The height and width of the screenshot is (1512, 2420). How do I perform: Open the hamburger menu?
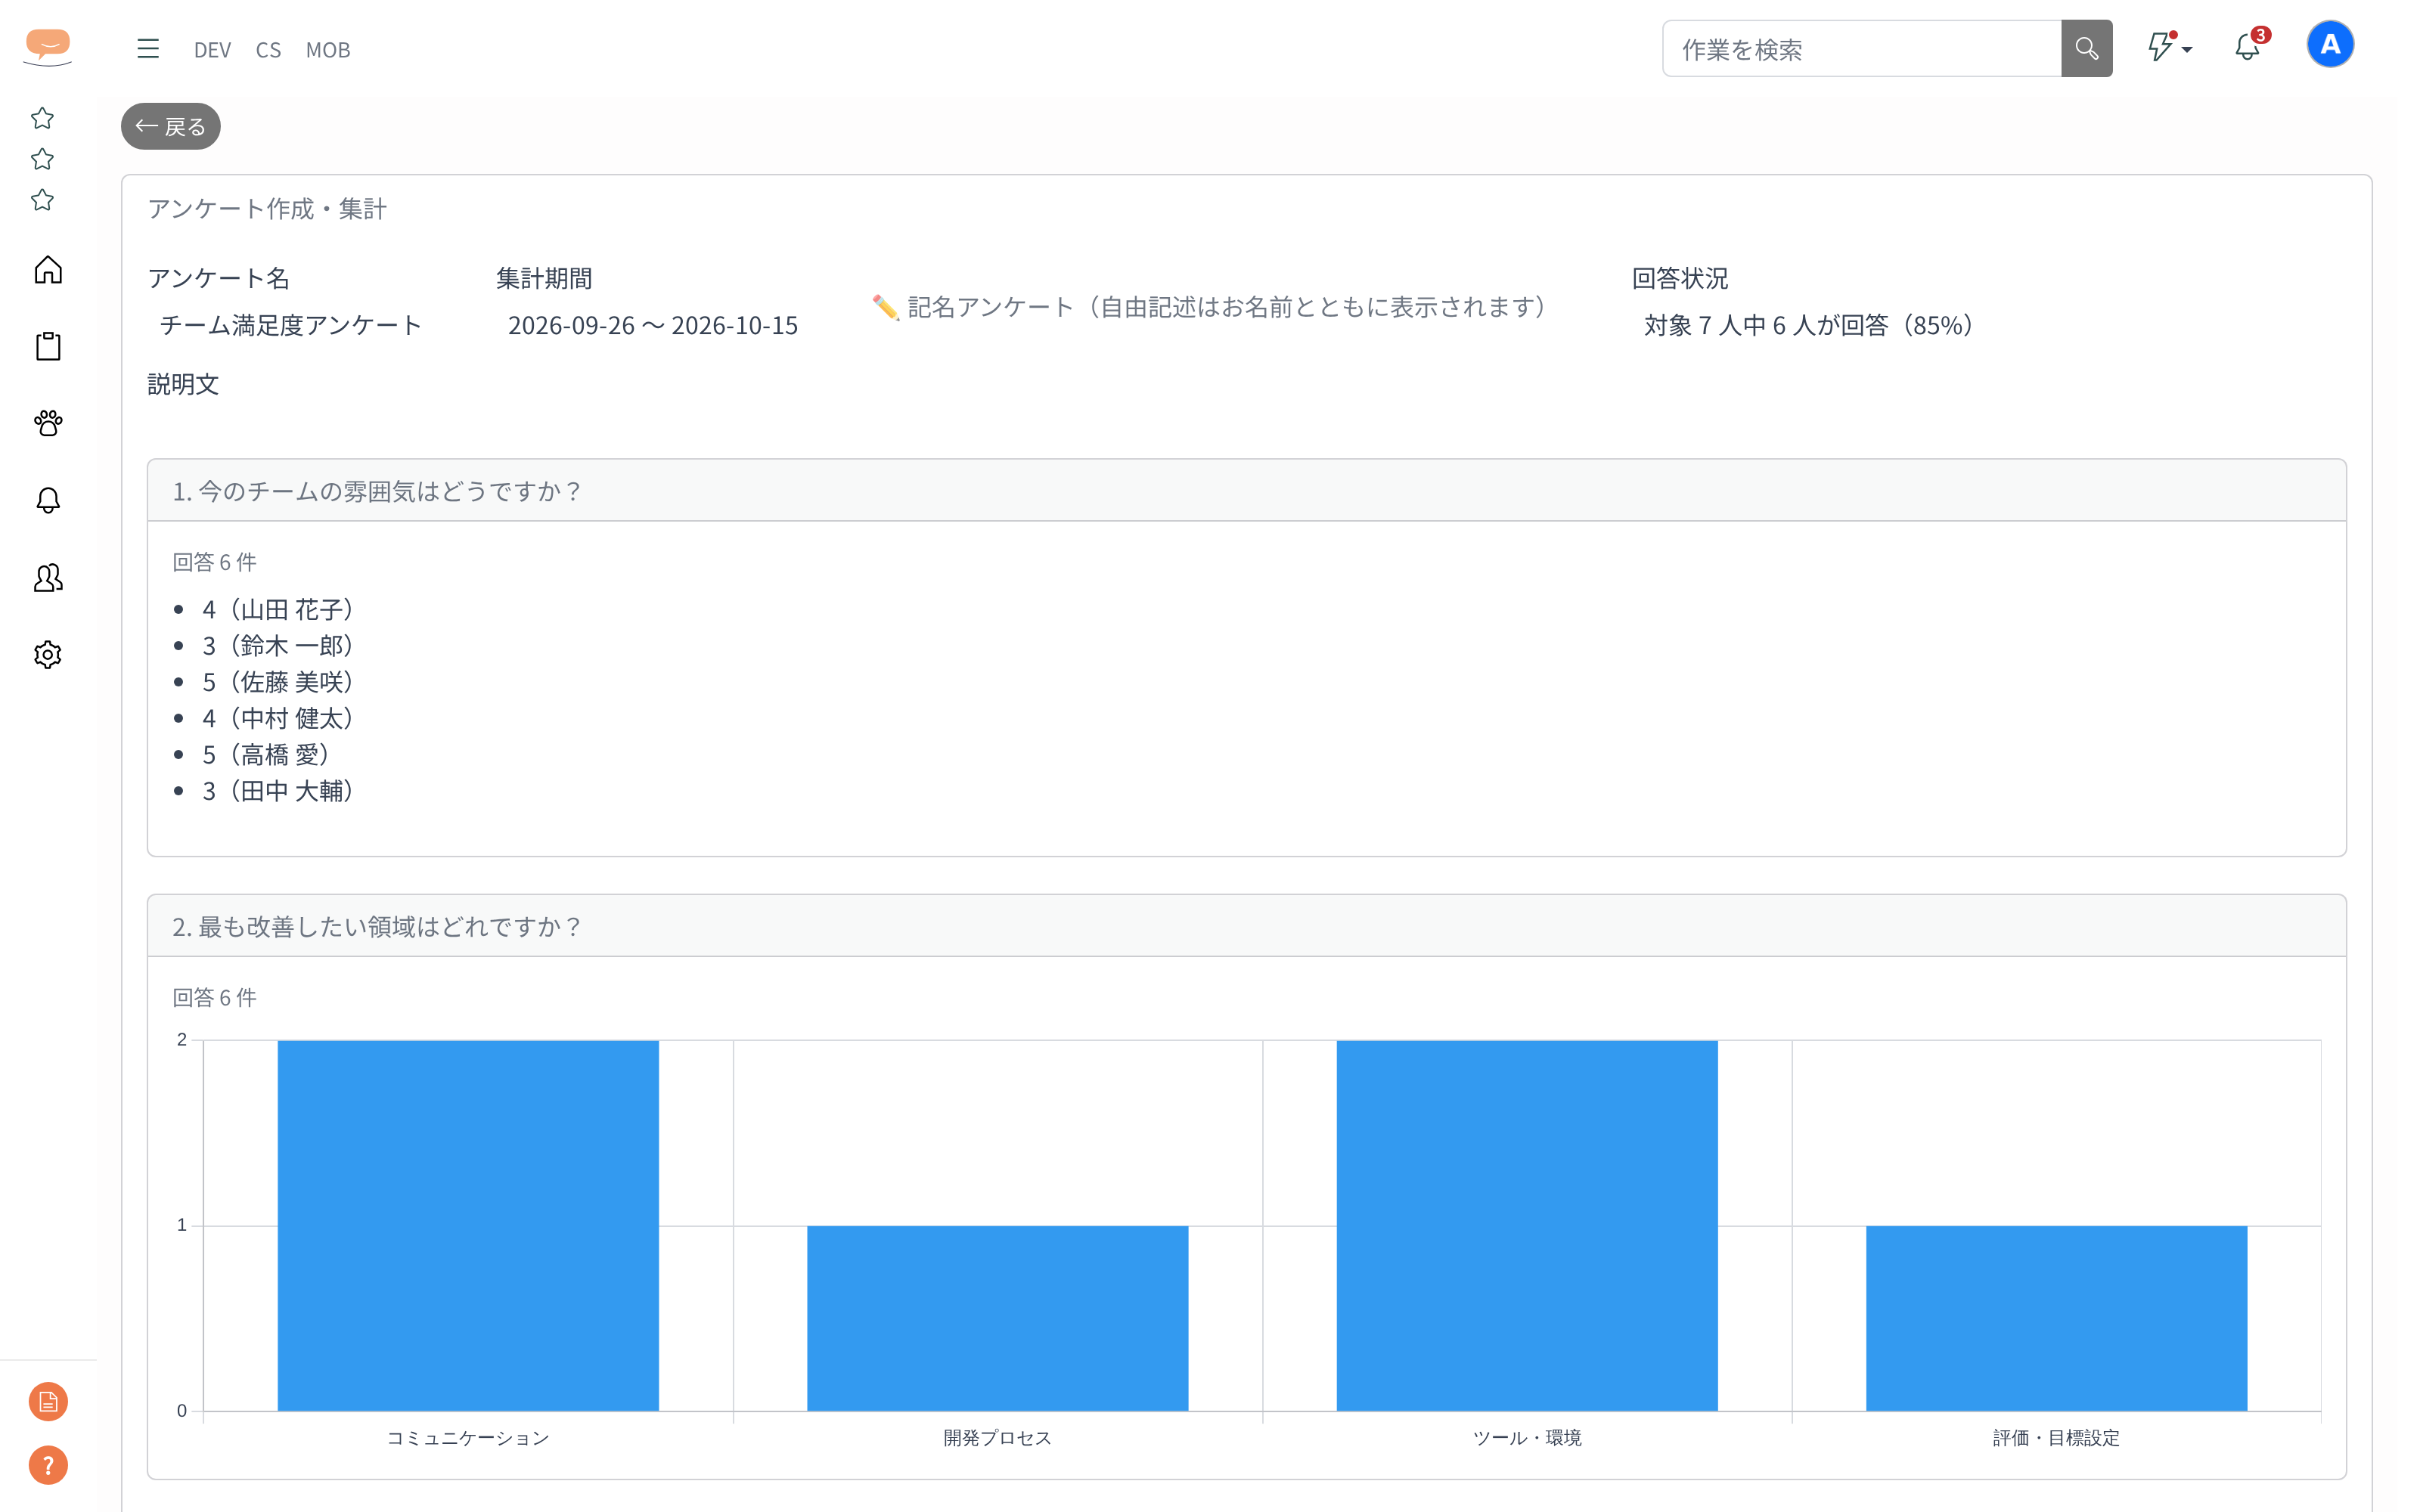148,48
